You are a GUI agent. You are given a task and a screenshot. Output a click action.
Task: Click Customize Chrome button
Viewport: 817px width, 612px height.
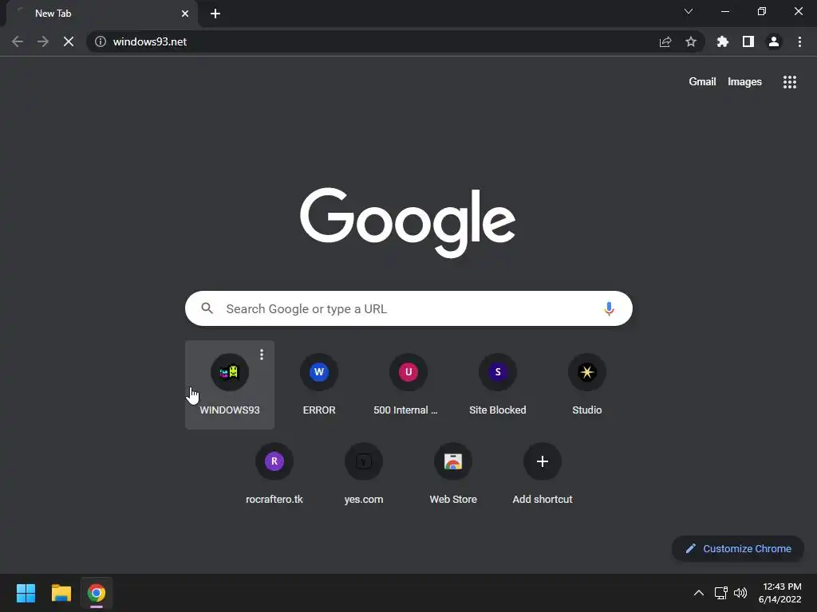(738, 548)
